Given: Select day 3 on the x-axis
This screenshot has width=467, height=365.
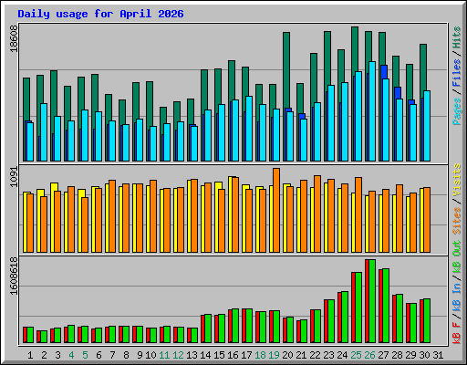Looking at the screenshot, I should pos(57,355).
